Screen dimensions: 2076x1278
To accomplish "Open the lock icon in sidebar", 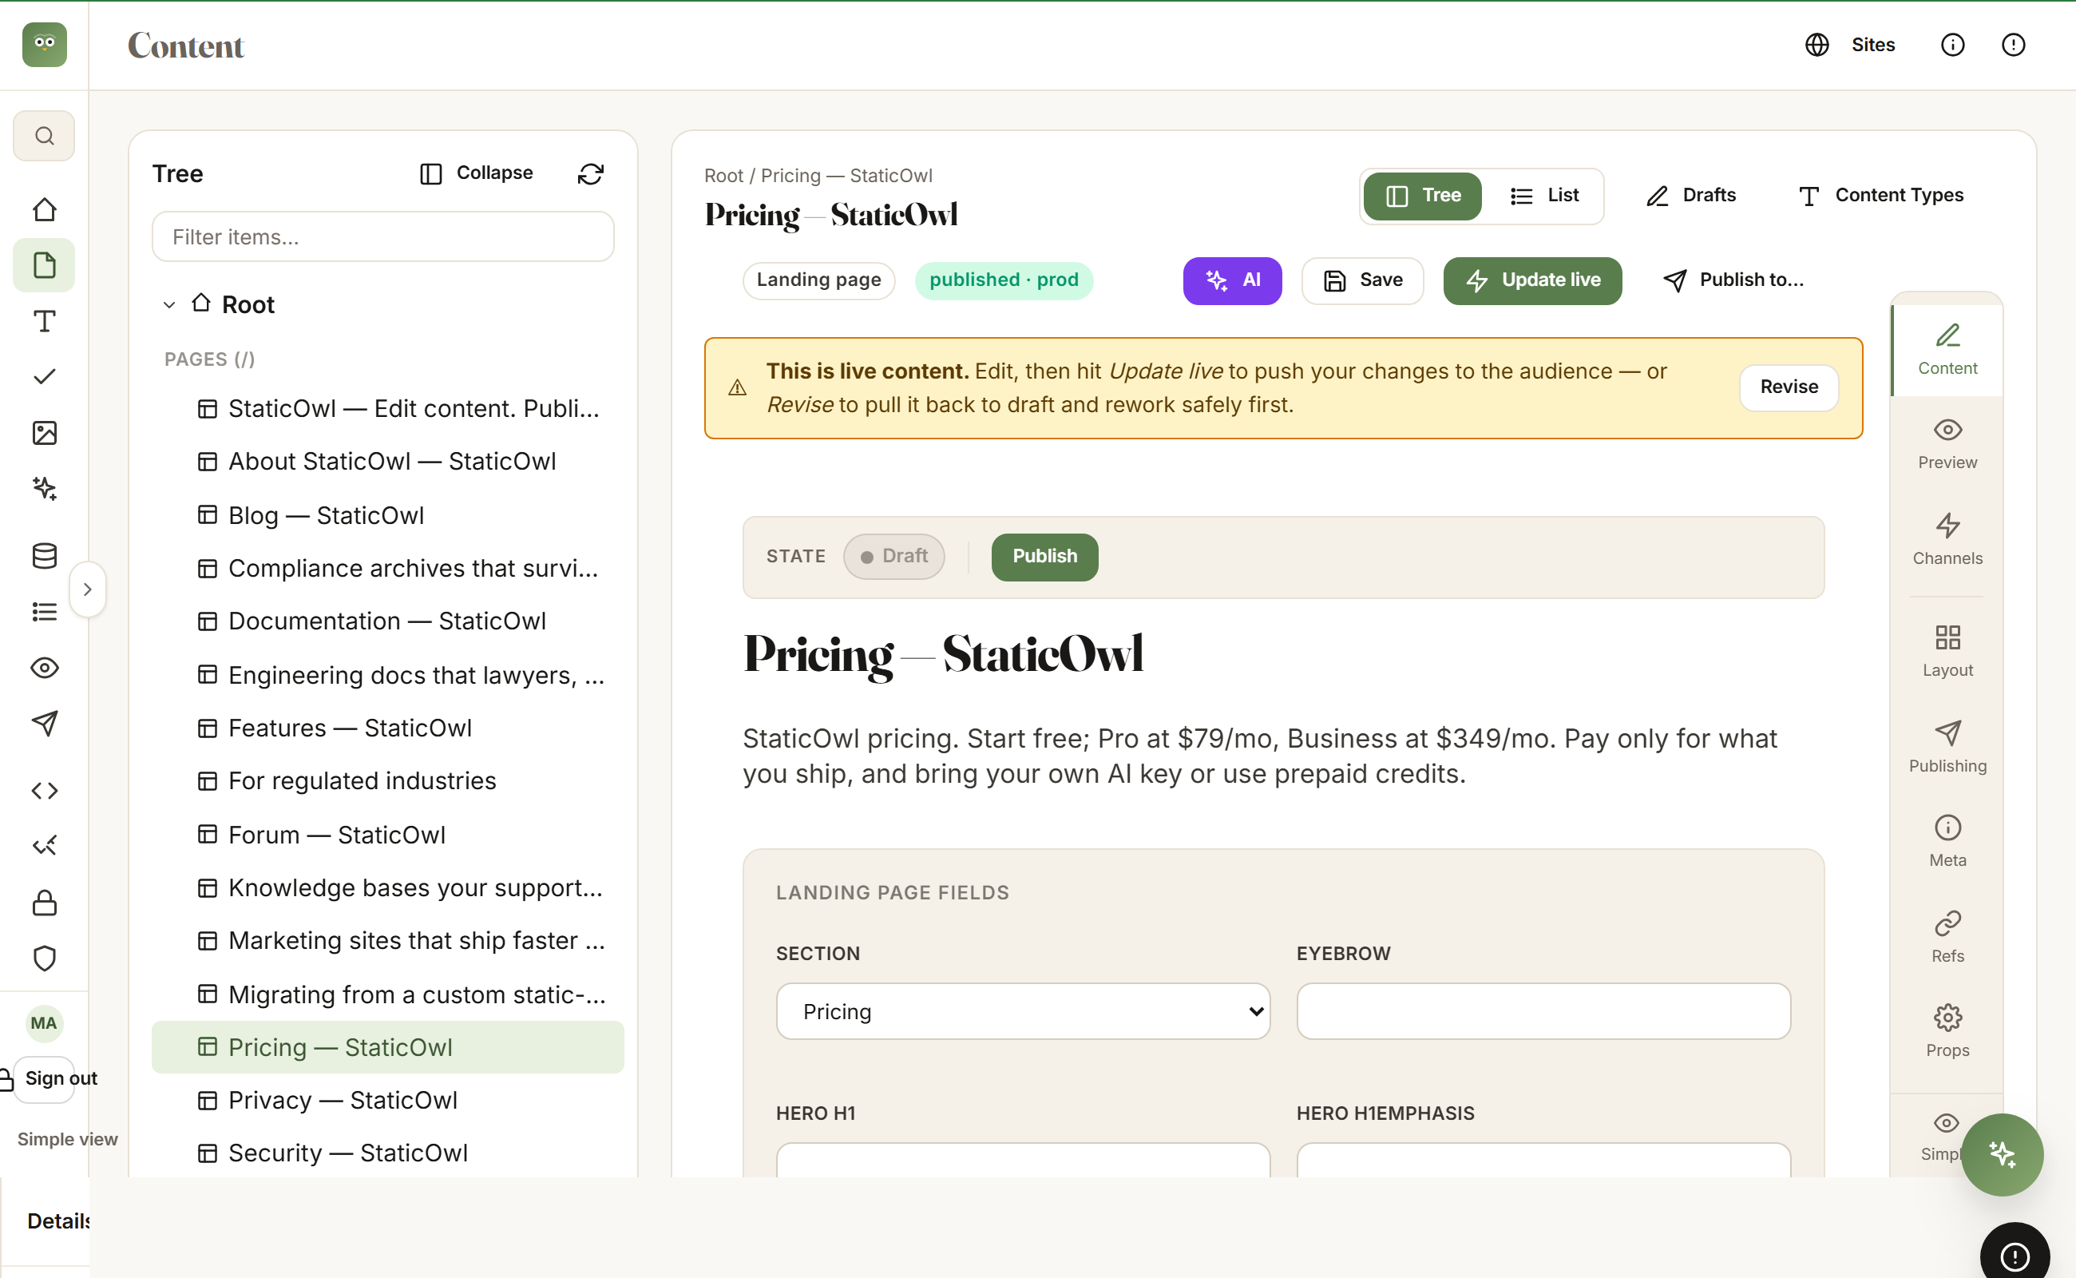I will point(44,903).
